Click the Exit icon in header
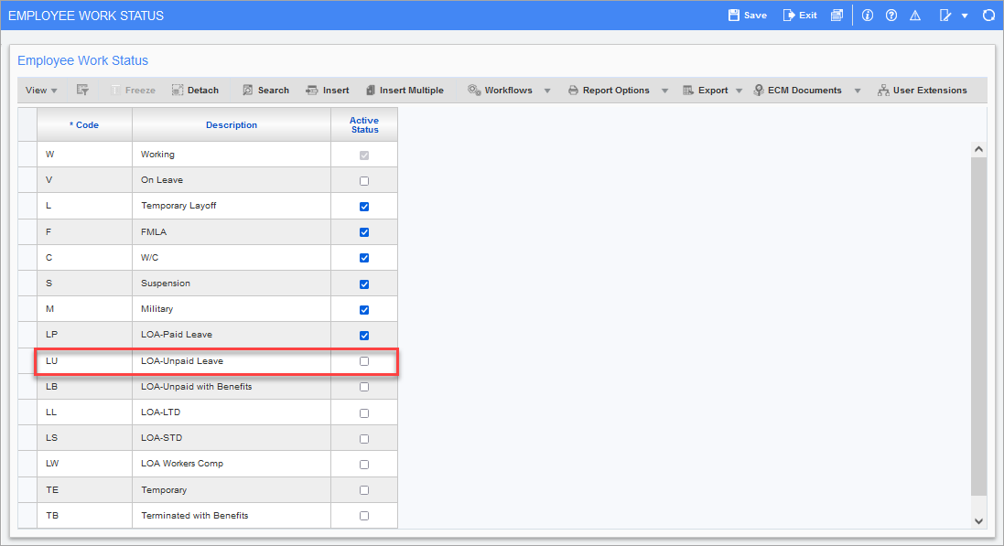 point(788,16)
